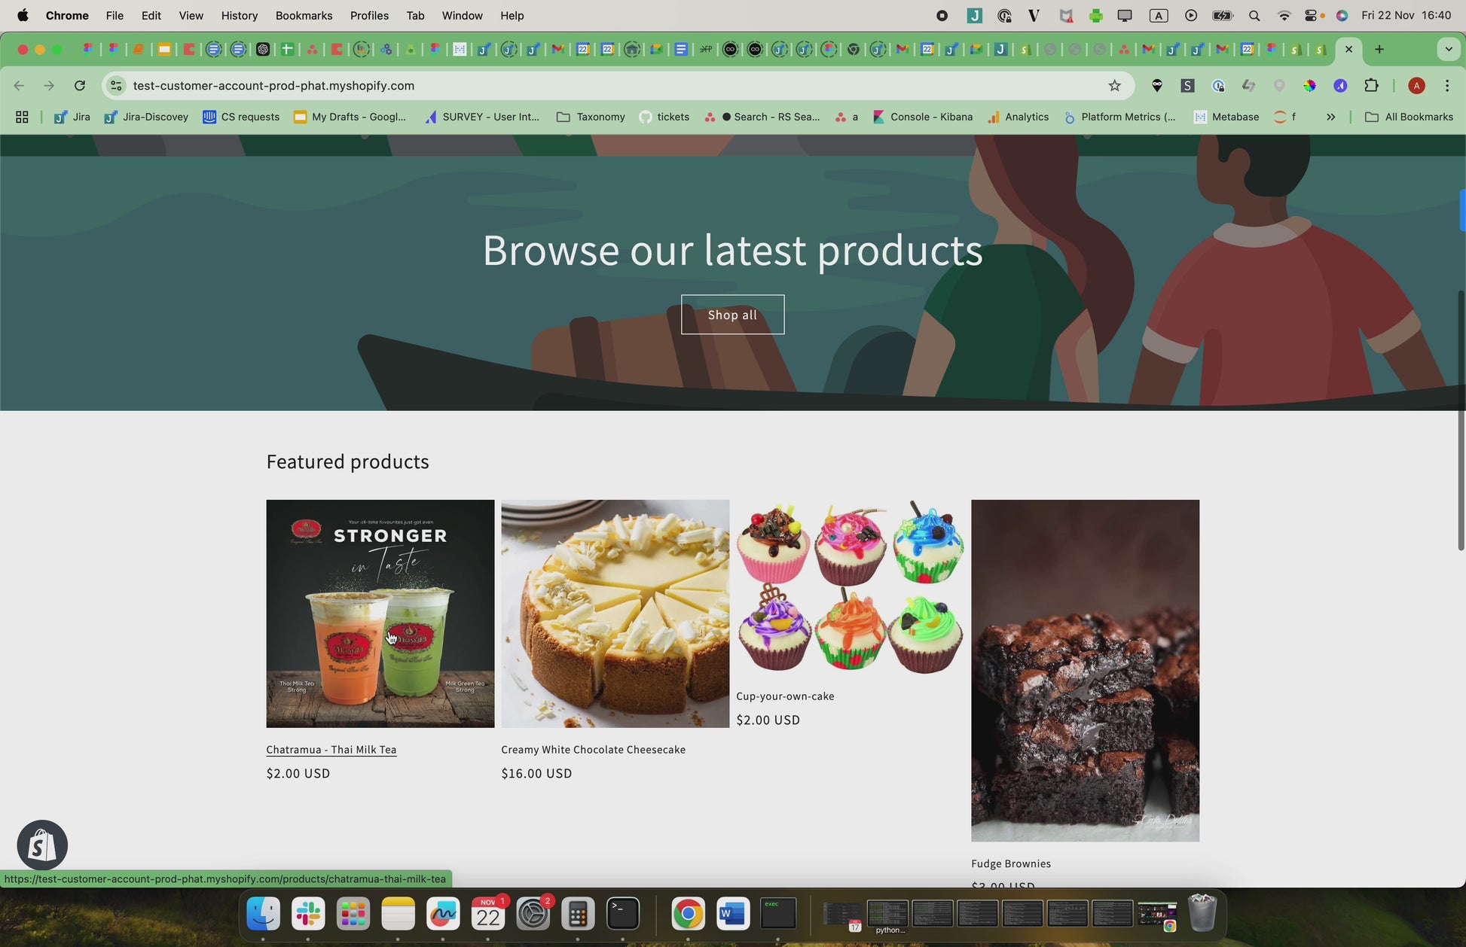
Task: Reload the page with the refresh icon
Action: click(80, 86)
